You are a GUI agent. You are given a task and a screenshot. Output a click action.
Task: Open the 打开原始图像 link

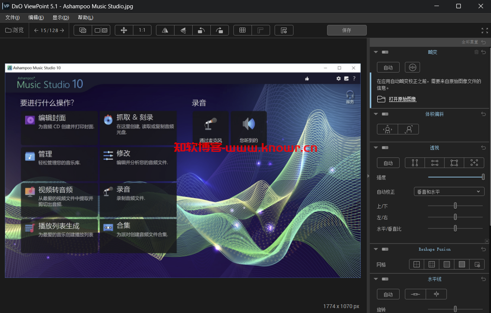pyautogui.click(x=403, y=99)
